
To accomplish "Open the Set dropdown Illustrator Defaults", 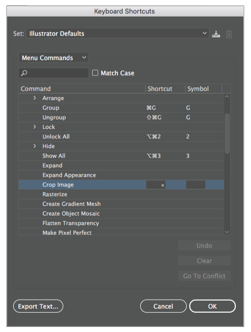I will [x=117, y=33].
